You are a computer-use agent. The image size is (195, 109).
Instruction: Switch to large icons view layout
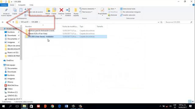point(193,102)
